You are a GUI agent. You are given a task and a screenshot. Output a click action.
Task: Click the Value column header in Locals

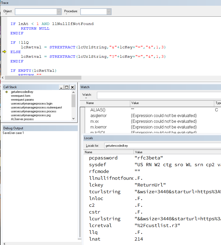point(177,152)
